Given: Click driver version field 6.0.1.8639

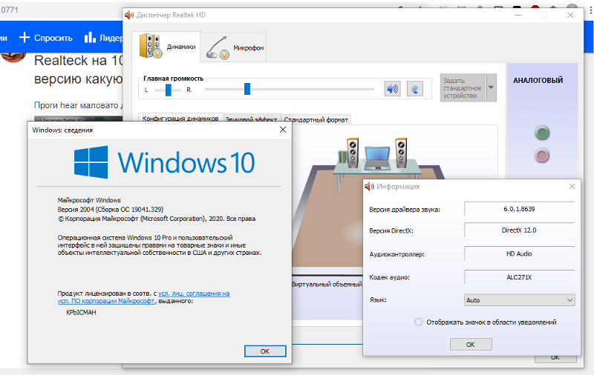Looking at the screenshot, I should point(519,209).
